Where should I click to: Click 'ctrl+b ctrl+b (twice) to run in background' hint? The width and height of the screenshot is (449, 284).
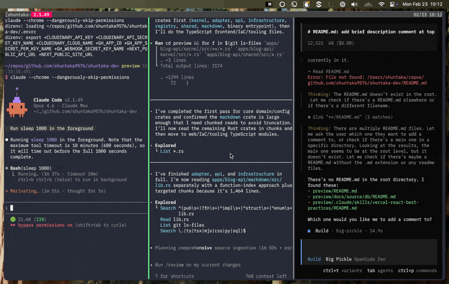72,180
